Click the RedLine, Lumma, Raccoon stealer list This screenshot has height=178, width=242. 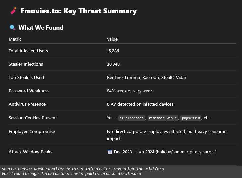pos(147,77)
